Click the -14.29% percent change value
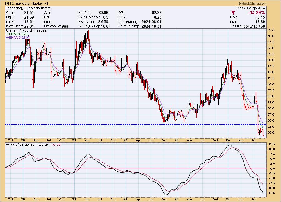Viewport: 281px width, 202px height. pos(256,13)
